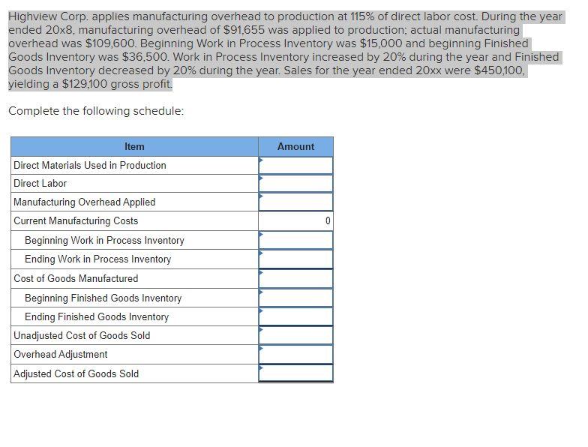The image size is (588, 447).
Task: Click the Direct Labor amount field
Action: pos(295,184)
